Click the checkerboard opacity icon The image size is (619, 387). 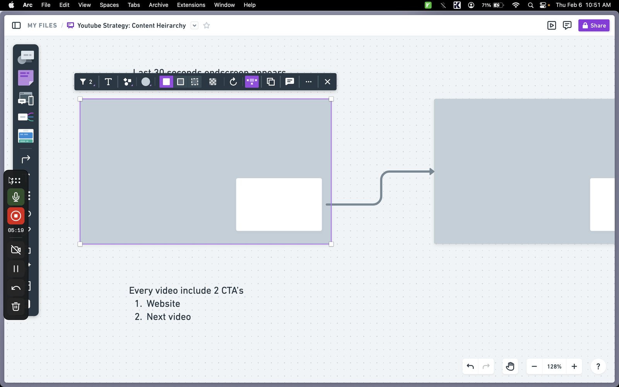point(213,82)
